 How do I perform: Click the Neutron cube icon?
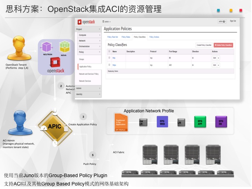tap(47, 47)
